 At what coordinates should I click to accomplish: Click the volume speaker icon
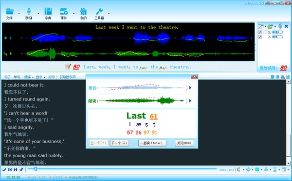[x=238, y=170]
